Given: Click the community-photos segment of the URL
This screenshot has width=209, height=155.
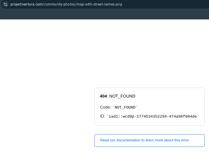Looking at the screenshot, I should (x=59, y=4).
